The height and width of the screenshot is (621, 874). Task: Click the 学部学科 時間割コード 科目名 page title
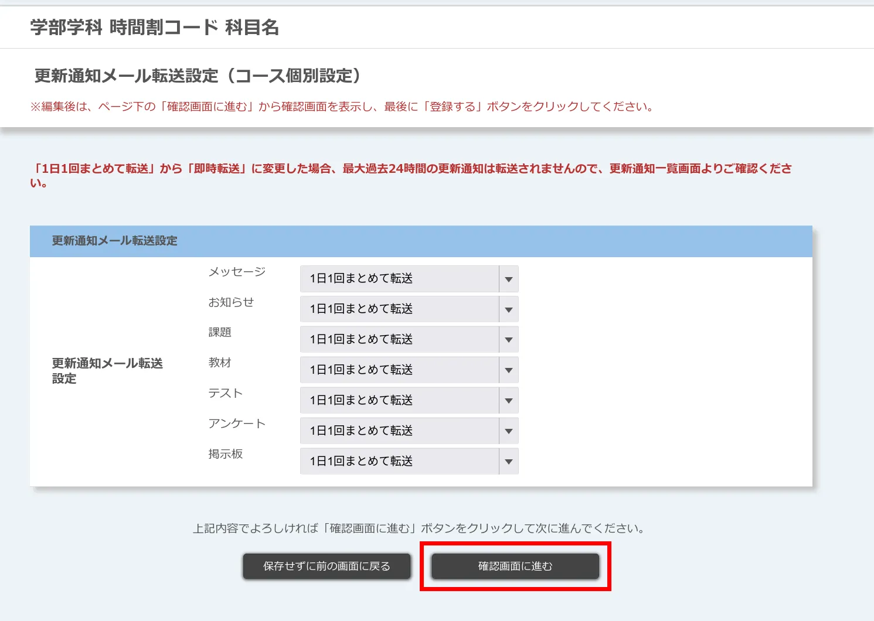pos(154,27)
